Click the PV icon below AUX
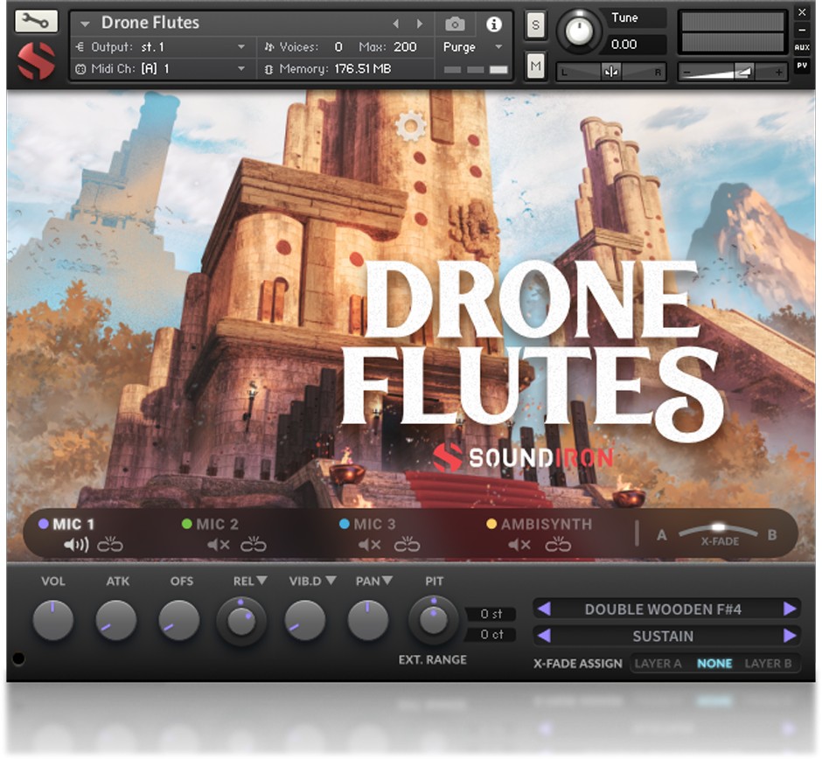 (x=802, y=64)
